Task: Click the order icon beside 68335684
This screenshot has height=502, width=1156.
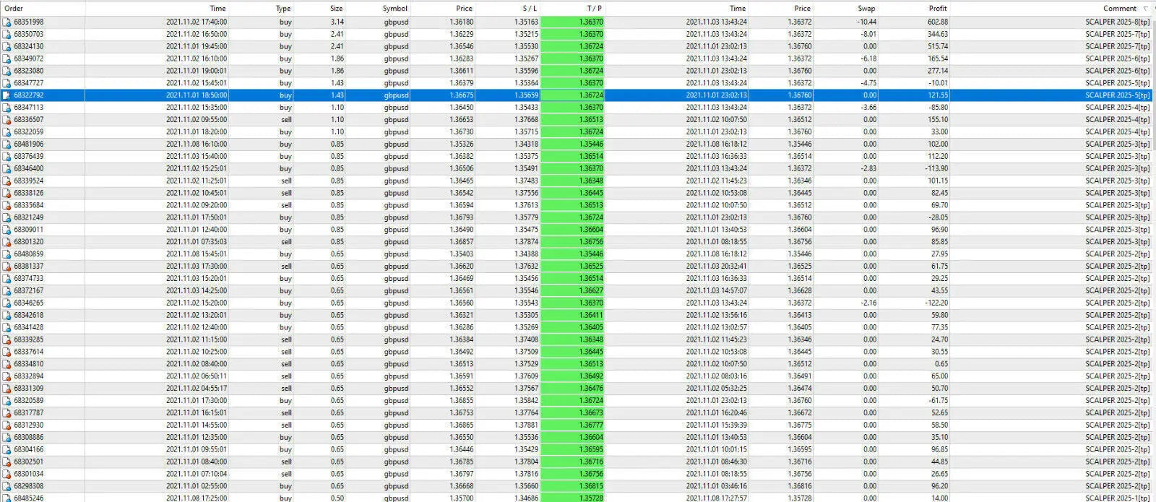Action: point(7,205)
